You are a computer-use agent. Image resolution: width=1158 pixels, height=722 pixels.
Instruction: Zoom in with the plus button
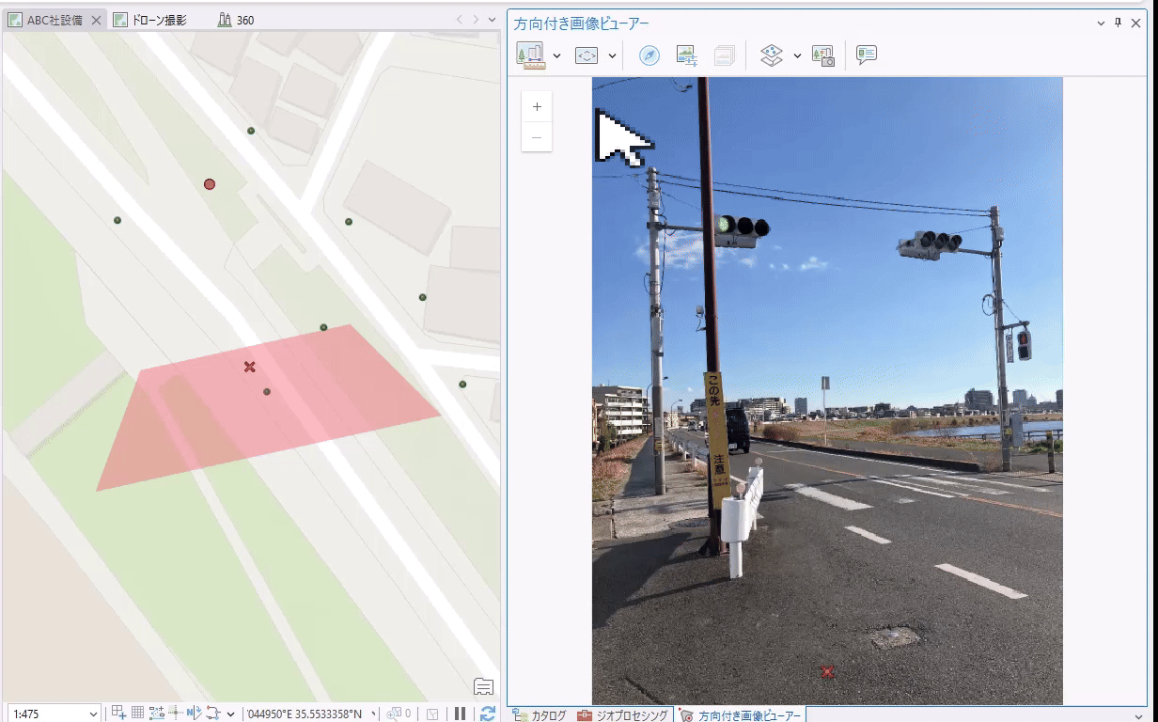[x=537, y=107]
